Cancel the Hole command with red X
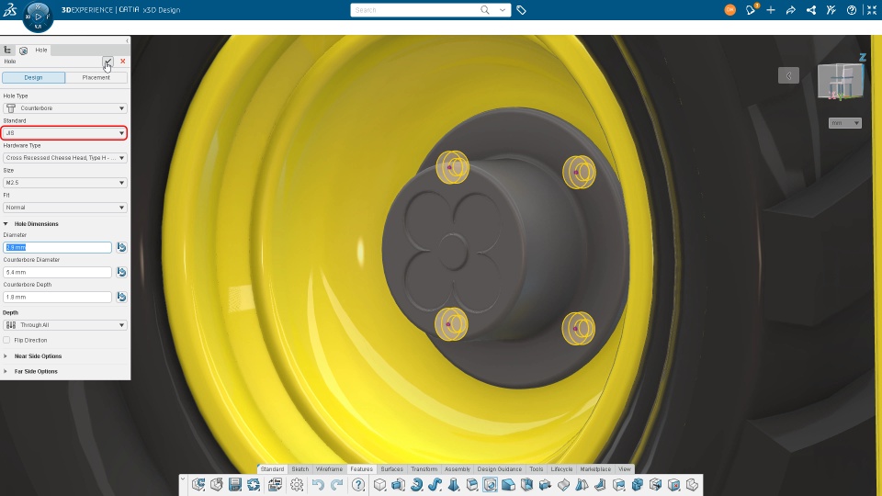This screenshot has height=496, width=882. pyautogui.click(x=122, y=62)
